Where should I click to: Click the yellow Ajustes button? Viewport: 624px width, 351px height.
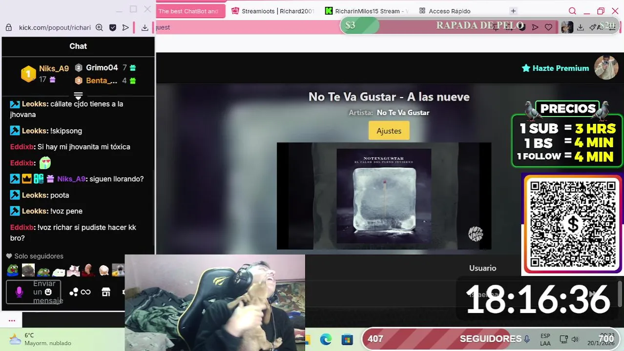tap(389, 131)
